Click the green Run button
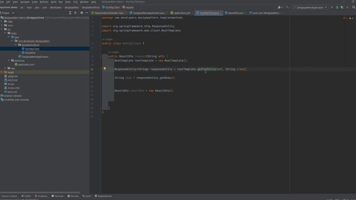Screen dimensions: 356x200 [x=332, y=7]
